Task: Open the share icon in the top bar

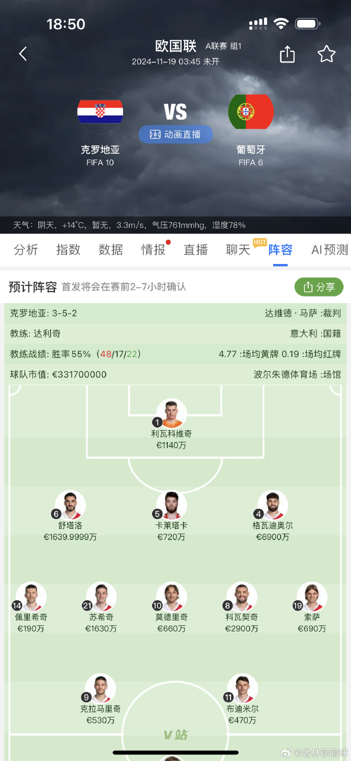Action: pos(287,53)
